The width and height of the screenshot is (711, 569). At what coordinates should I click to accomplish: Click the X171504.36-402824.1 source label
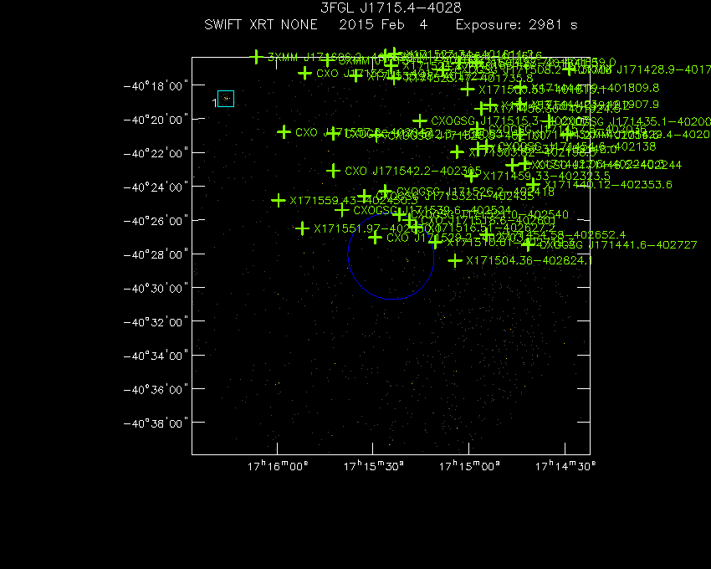point(529,260)
